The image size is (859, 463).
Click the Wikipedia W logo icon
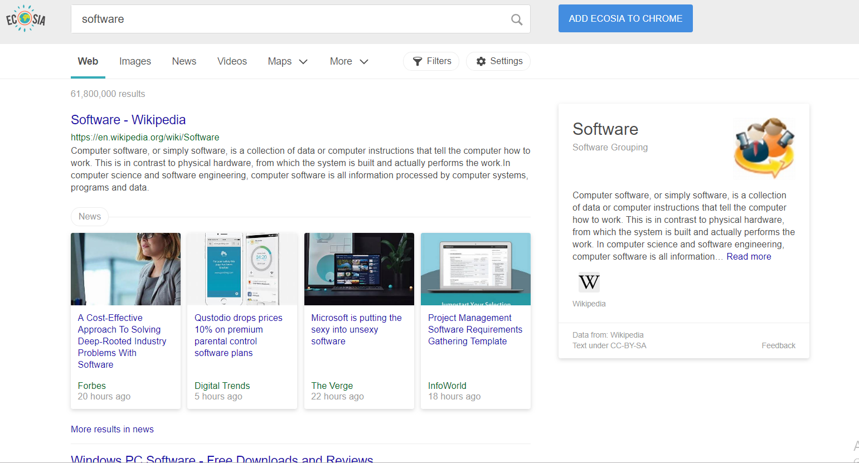(x=589, y=282)
